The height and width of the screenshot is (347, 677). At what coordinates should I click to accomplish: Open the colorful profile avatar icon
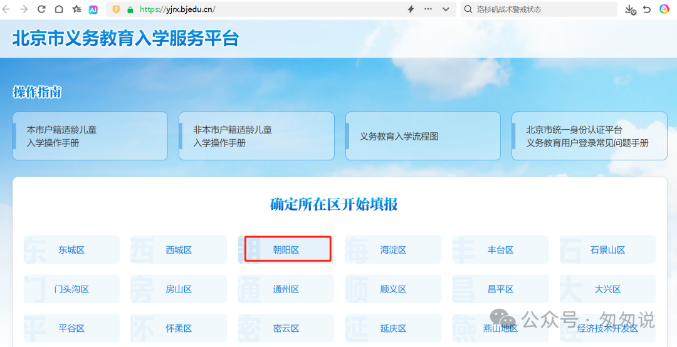[664, 9]
